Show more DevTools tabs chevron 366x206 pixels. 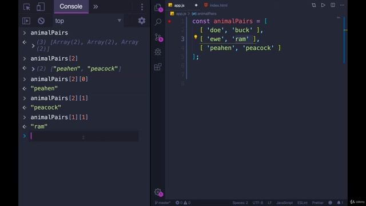click(x=96, y=7)
